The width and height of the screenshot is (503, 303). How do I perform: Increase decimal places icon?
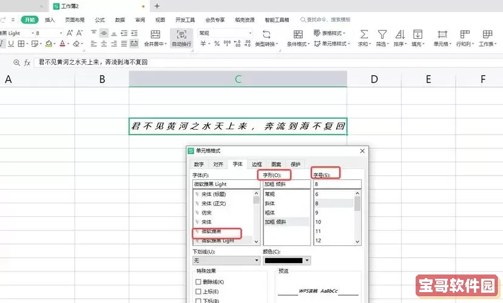237,44
